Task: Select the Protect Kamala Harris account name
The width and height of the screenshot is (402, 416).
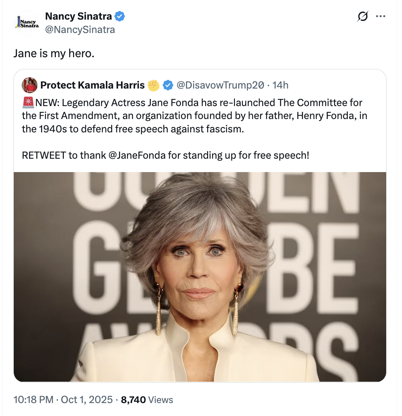Action: point(92,85)
